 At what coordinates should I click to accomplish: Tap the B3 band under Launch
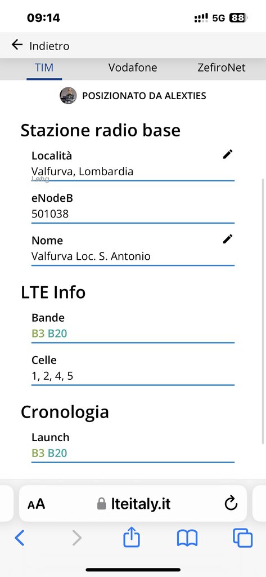(x=38, y=453)
